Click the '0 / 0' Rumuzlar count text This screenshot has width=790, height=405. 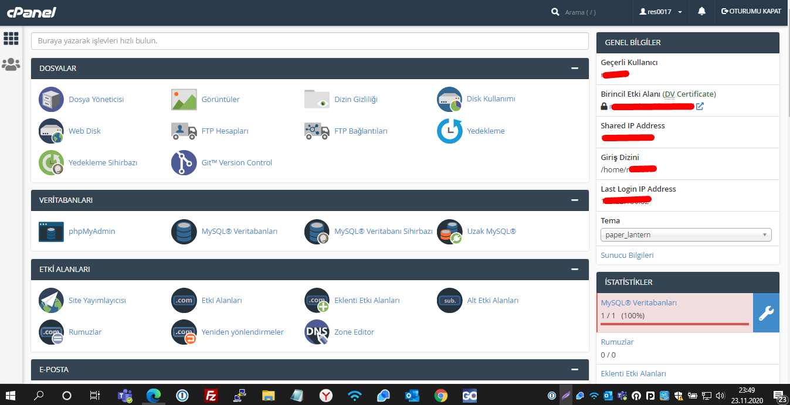[x=608, y=355]
